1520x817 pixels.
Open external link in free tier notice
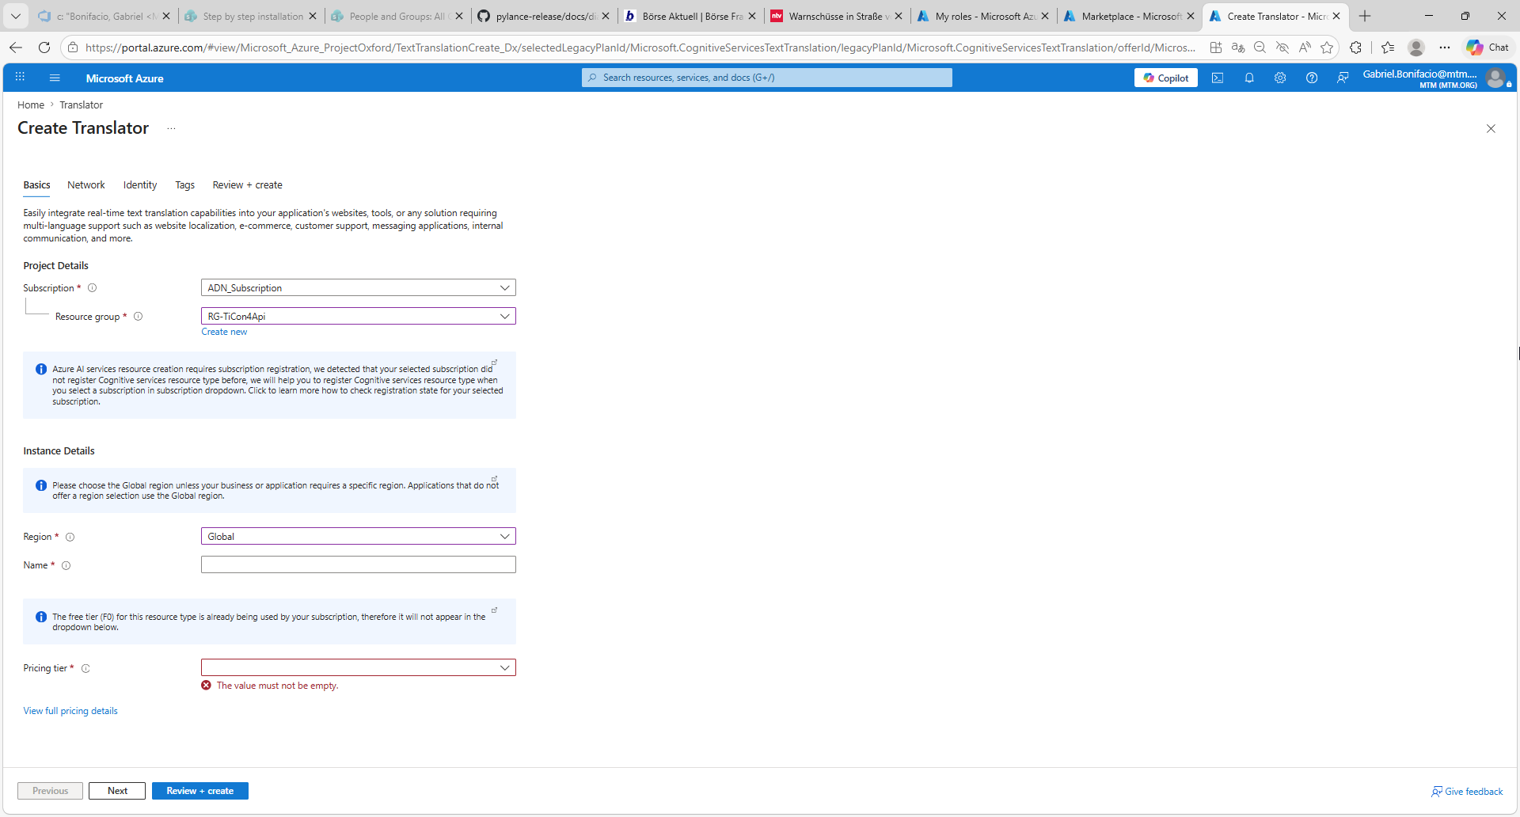pyautogui.click(x=494, y=610)
